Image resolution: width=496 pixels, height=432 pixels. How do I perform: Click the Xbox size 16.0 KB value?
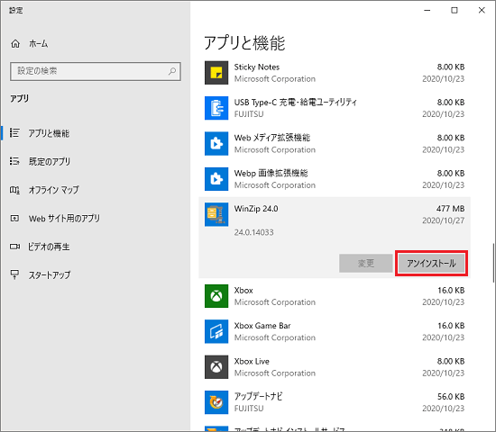point(451,290)
